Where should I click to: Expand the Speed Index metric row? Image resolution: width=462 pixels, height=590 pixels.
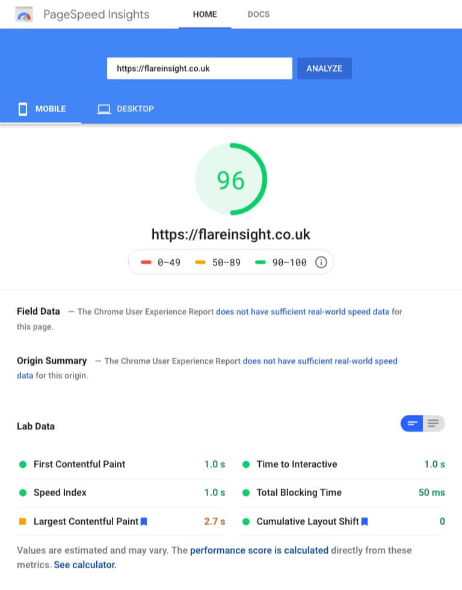click(122, 492)
